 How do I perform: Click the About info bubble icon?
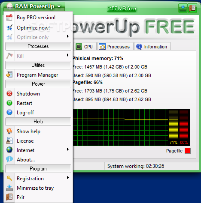click(9, 159)
